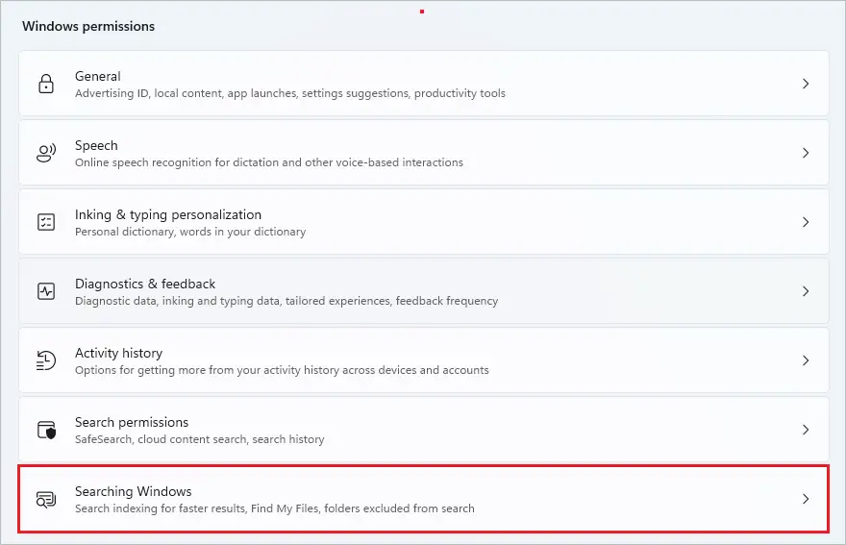Click the 'Advertising ID, local content' description
The height and width of the screenshot is (545, 846).
coord(290,93)
